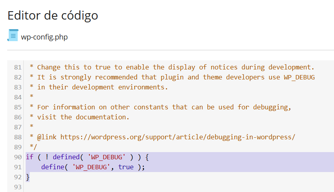The image size is (334, 192).
Task: Click the Editor de código heading
Action: coord(53,15)
